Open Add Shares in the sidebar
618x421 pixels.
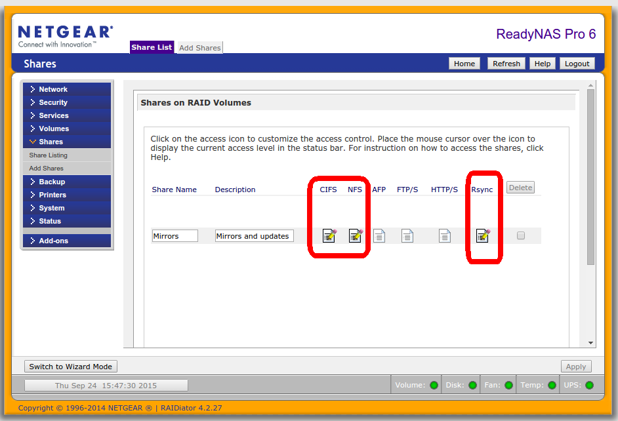(x=67, y=168)
